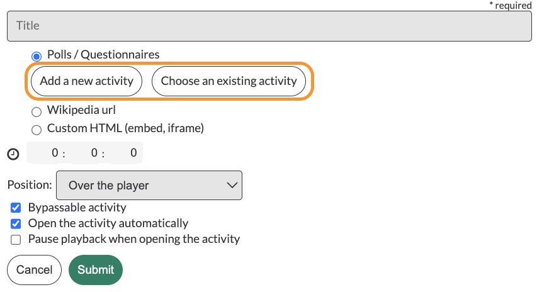
Task: Choose the Custom HTML (embed, iframe) option
Action: click(x=37, y=130)
